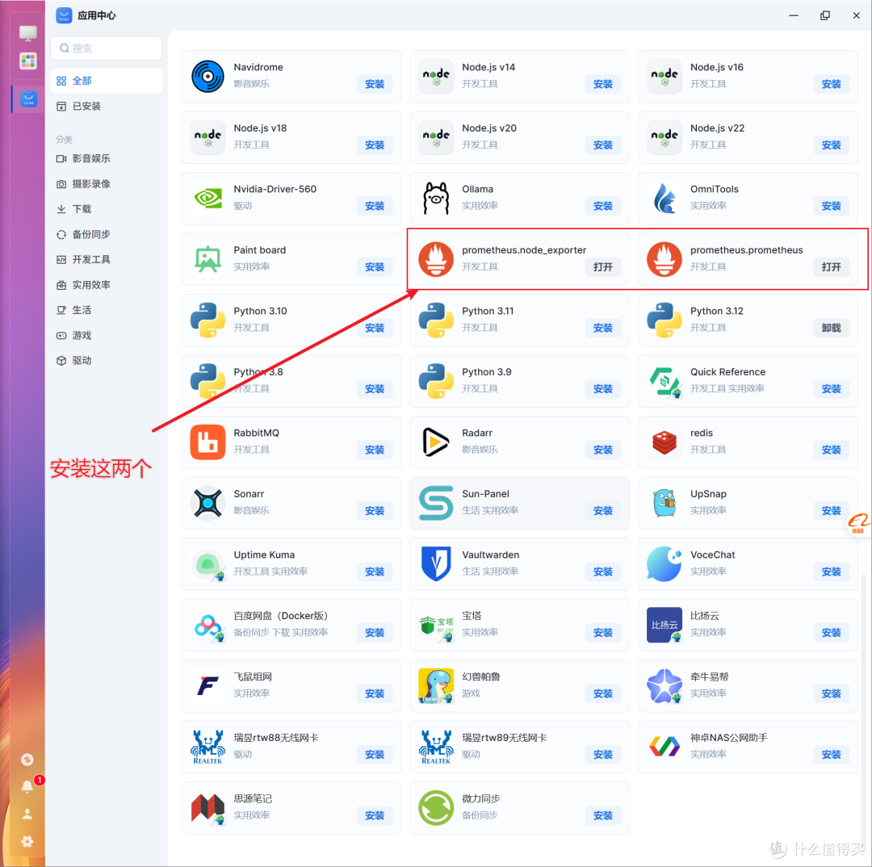The width and height of the screenshot is (872, 867).
Task: Select the 全部 category
Action: coord(107,81)
